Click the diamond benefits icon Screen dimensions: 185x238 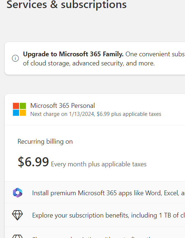[17, 215]
